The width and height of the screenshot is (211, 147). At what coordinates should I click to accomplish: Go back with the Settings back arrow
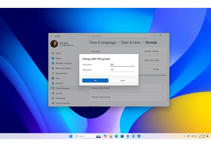51,36
